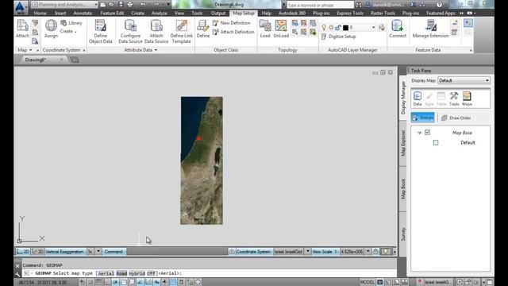
Task: Toggle the layer lightbulb on/off icon
Action: (x=324, y=28)
